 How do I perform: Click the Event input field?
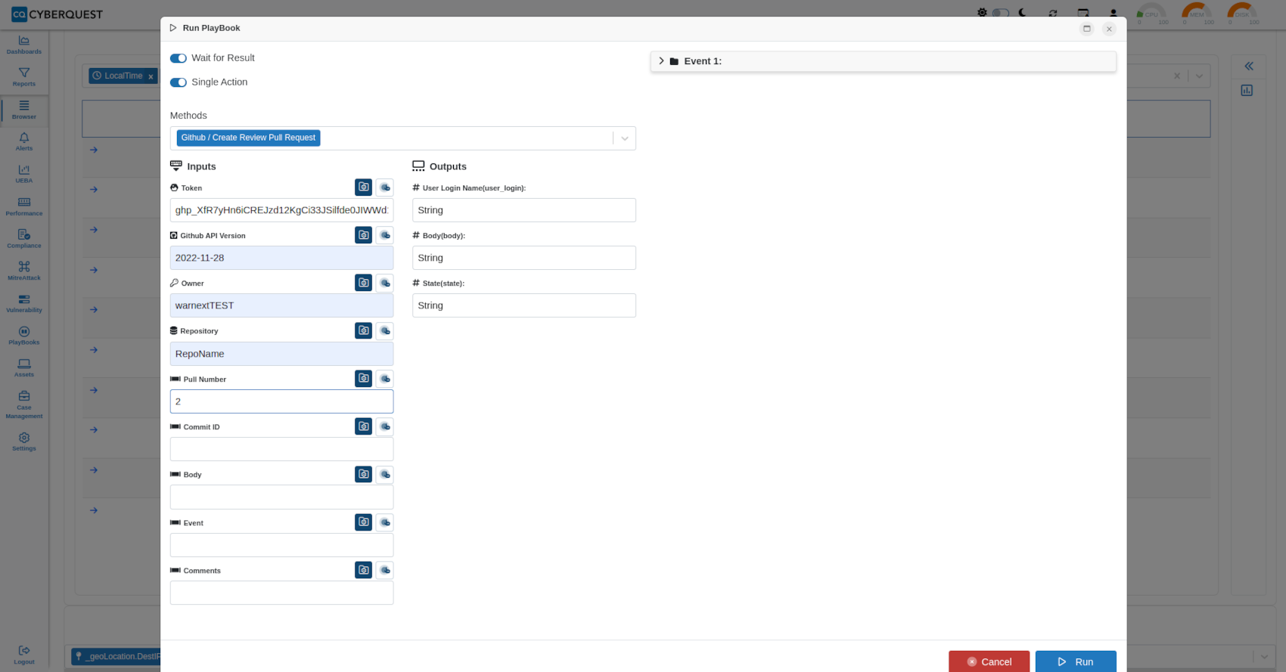click(x=282, y=545)
